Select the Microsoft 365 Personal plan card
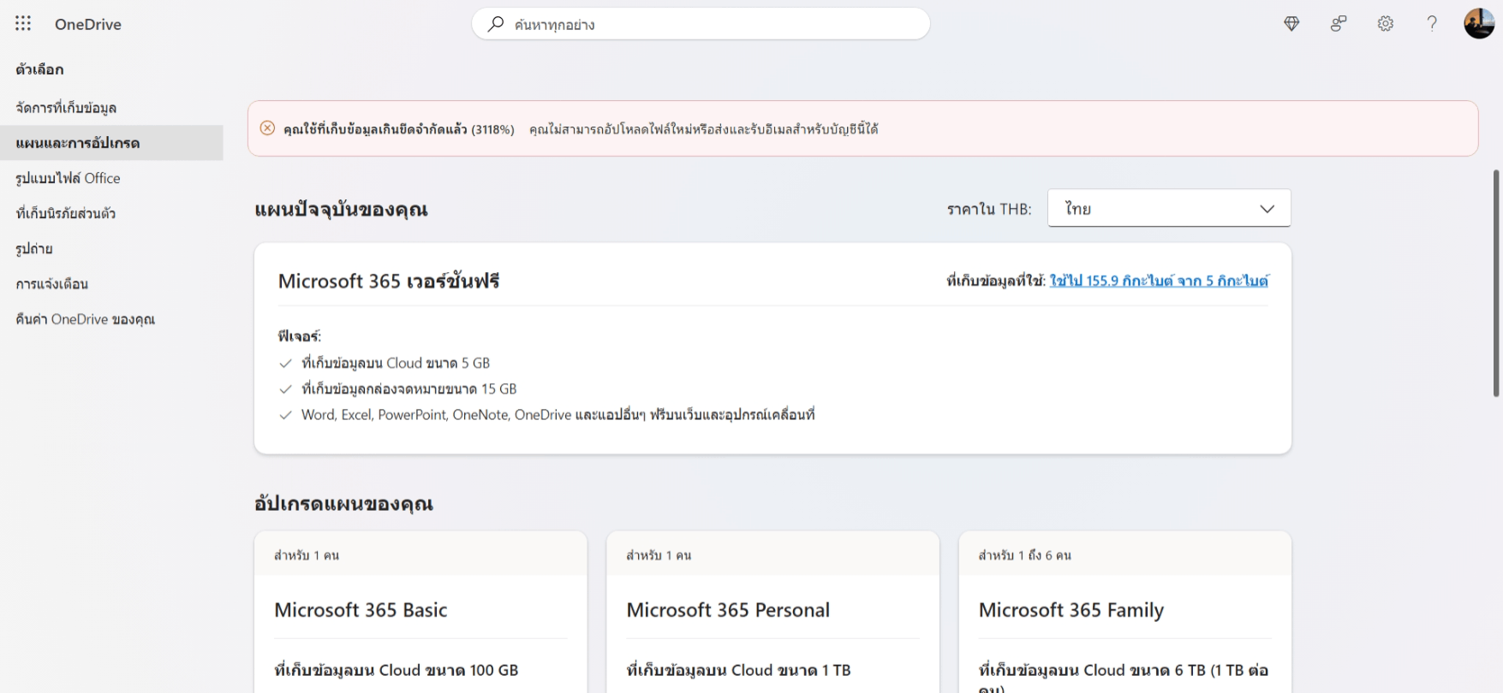The height and width of the screenshot is (693, 1503). click(x=772, y=612)
